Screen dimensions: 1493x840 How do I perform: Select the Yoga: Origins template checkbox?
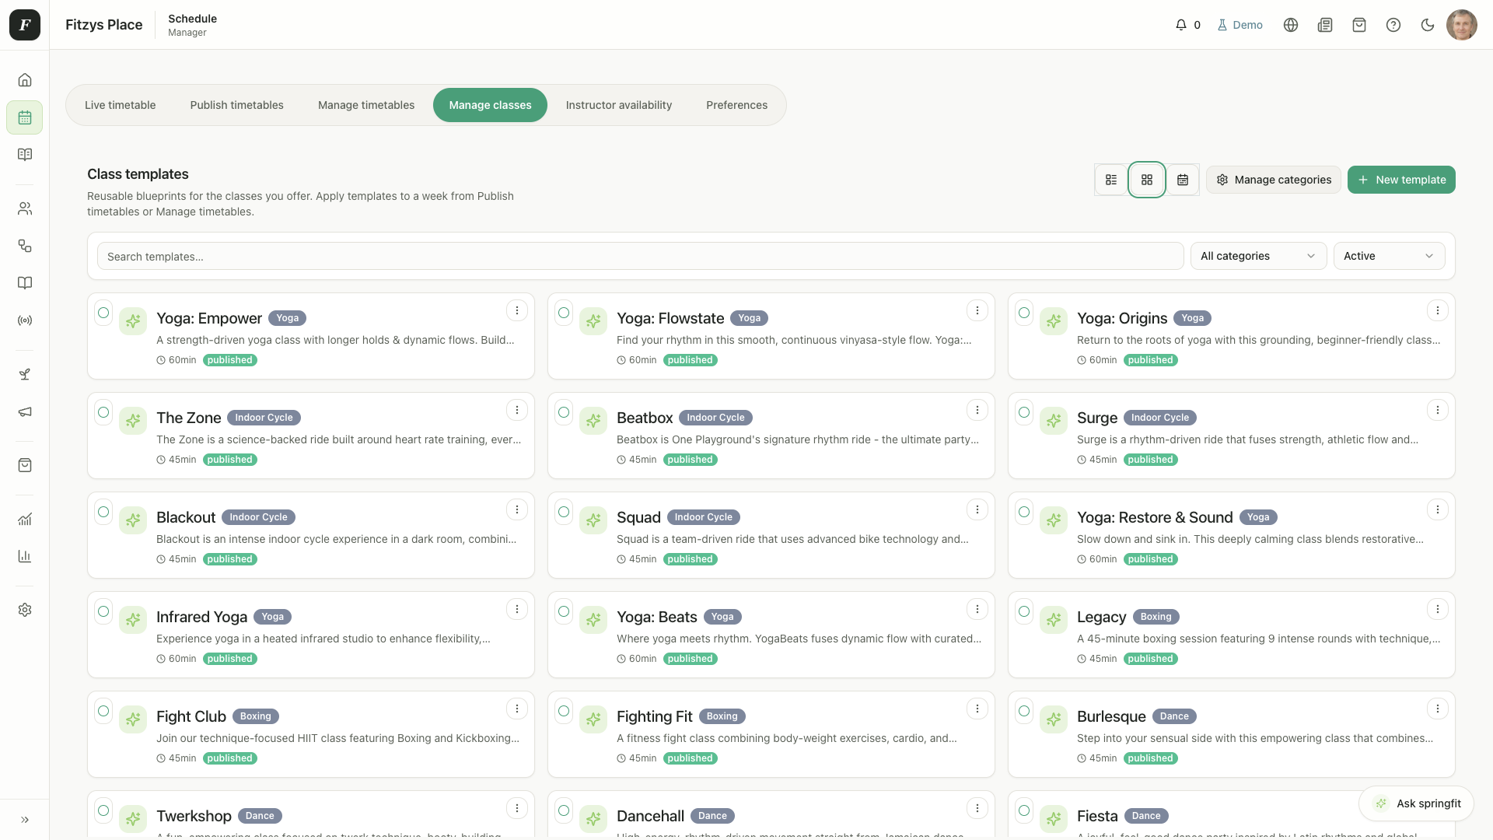(1024, 313)
